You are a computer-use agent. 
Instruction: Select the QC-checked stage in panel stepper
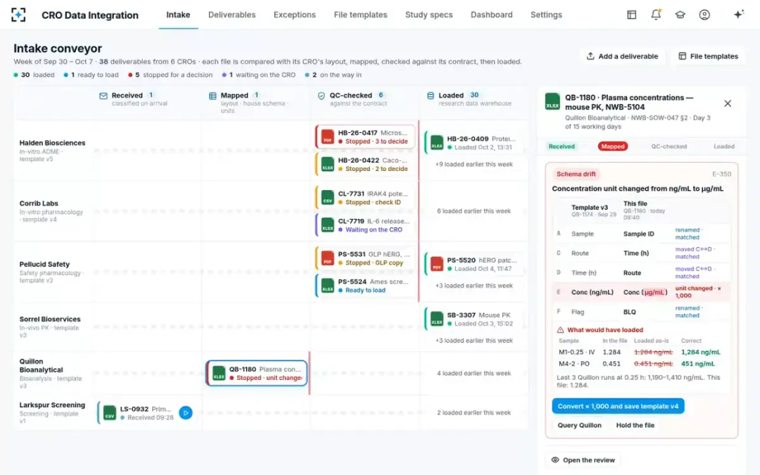(669, 146)
